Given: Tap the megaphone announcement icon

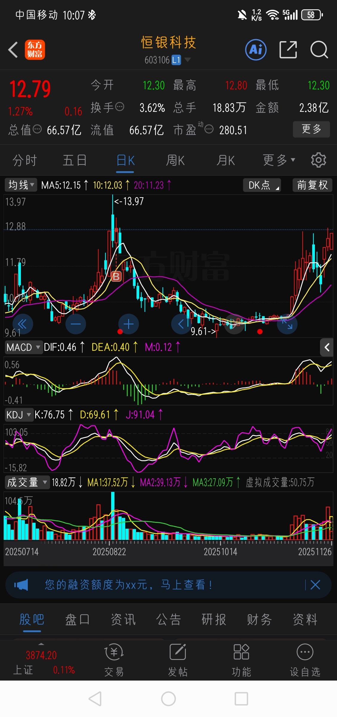Looking at the screenshot, I should pos(21,585).
